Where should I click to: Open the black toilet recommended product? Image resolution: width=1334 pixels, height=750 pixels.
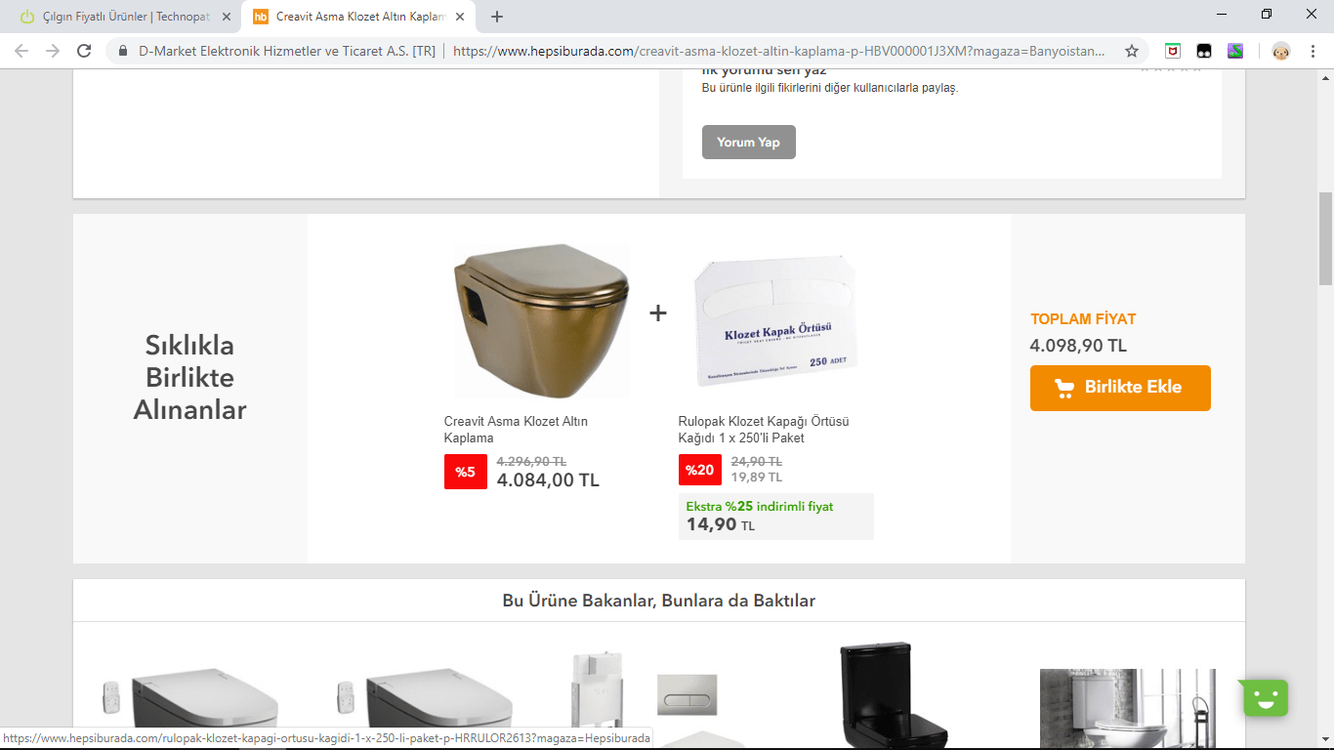(894, 695)
